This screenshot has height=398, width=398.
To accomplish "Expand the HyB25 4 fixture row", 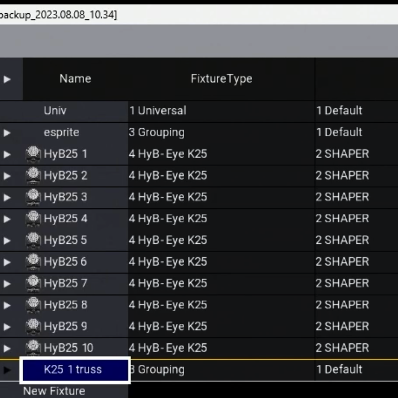I will [7, 219].
